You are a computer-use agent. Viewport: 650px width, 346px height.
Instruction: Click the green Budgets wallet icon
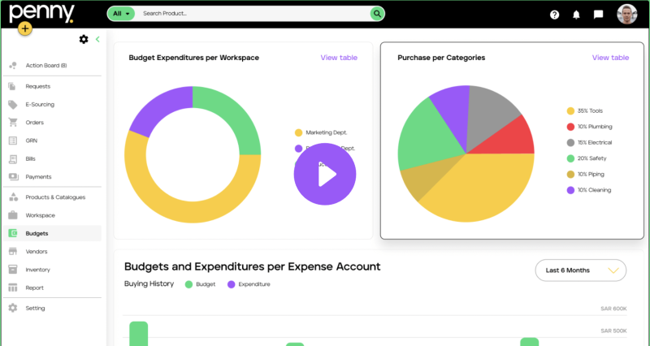(13, 233)
